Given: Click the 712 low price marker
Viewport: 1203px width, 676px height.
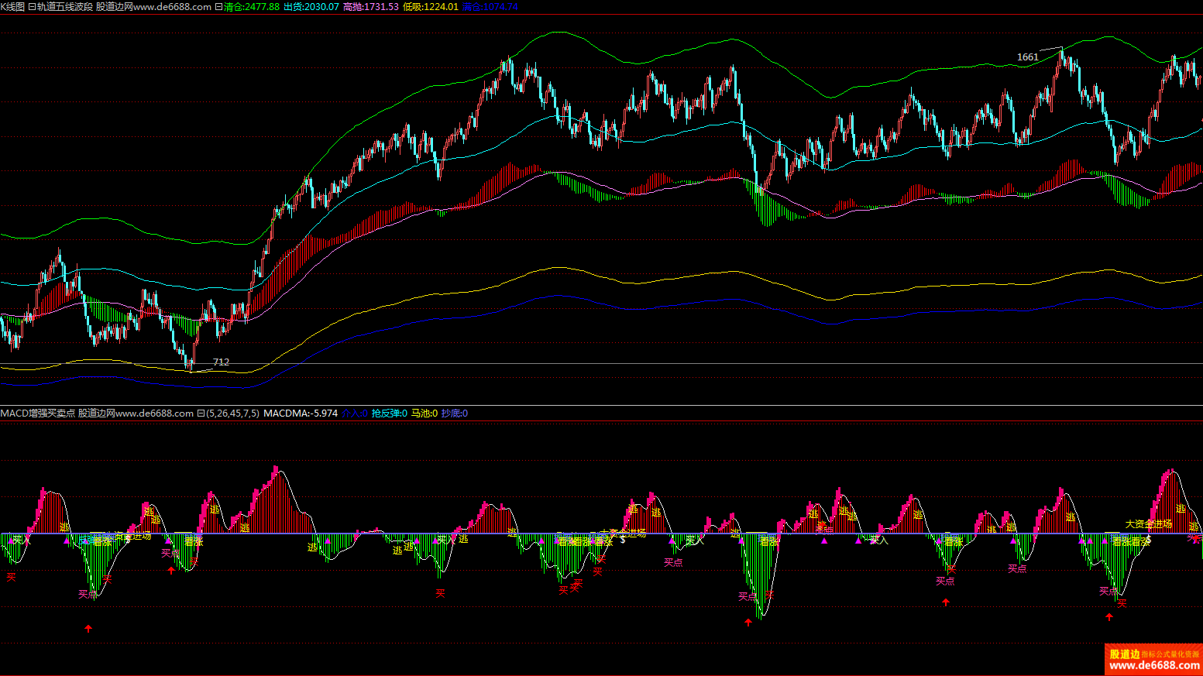Looking at the screenshot, I should pyautogui.click(x=221, y=362).
